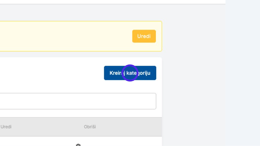Click the Uredi column header
This screenshot has width=260, height=146.
[x=6, y=127]
